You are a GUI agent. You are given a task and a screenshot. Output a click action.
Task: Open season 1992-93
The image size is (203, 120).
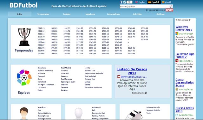(67, 28)
